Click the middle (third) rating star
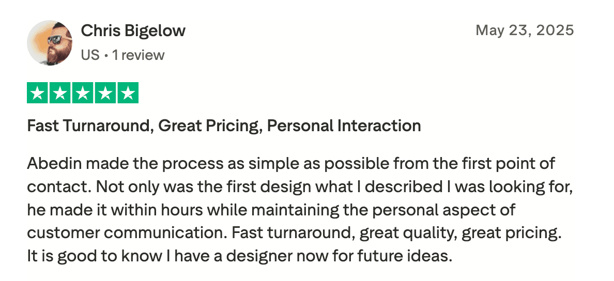614x281 pixels. pos(83,93)
